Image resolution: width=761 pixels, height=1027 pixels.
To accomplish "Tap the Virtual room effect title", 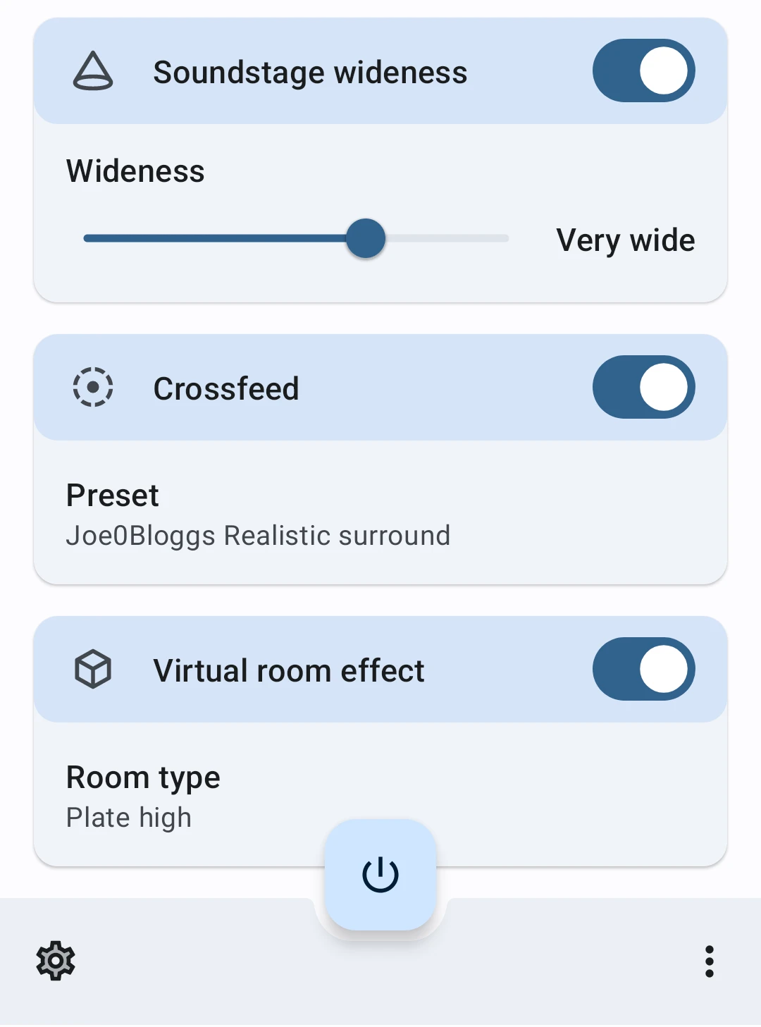I will (289, 671).
